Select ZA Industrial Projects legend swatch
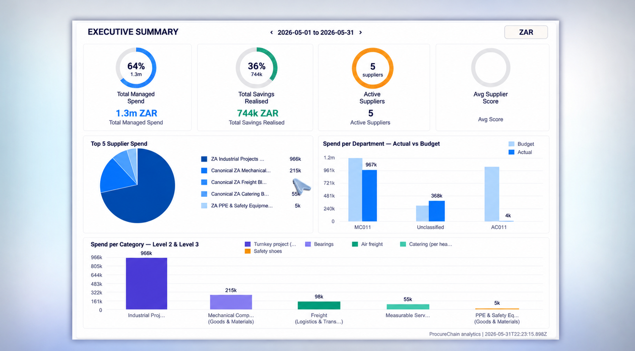Viewport: 635px width, 351px height. coord(204,159)
